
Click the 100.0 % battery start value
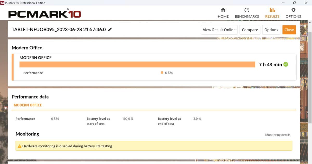pyautogui.click(x=128, y=119)
